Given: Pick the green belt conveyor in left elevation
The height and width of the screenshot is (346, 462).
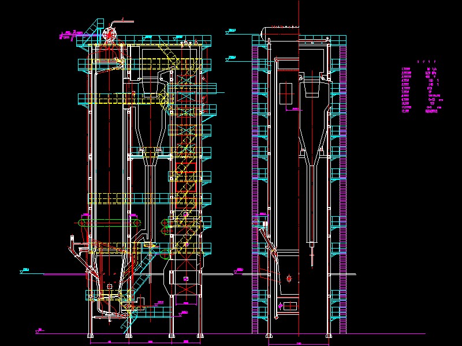Looking at the screenshot, I should [109, 223].
